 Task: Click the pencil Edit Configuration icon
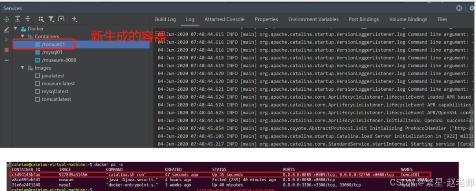point(6,30)
